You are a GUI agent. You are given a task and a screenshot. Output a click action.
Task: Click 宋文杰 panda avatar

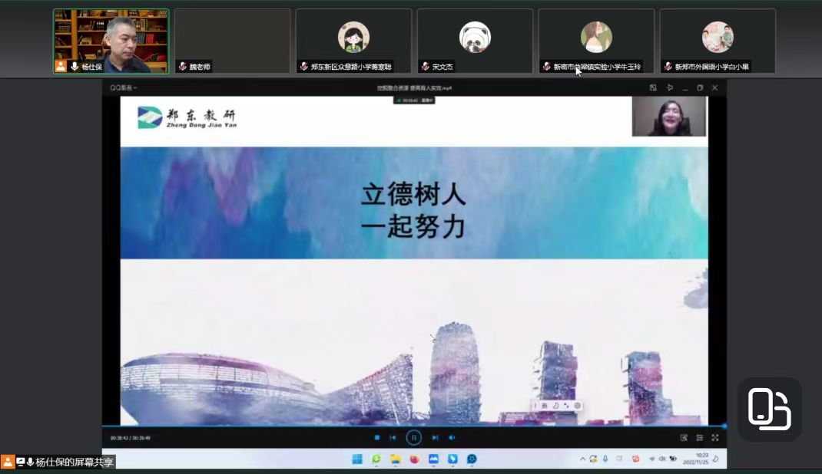tap(475, 37)
